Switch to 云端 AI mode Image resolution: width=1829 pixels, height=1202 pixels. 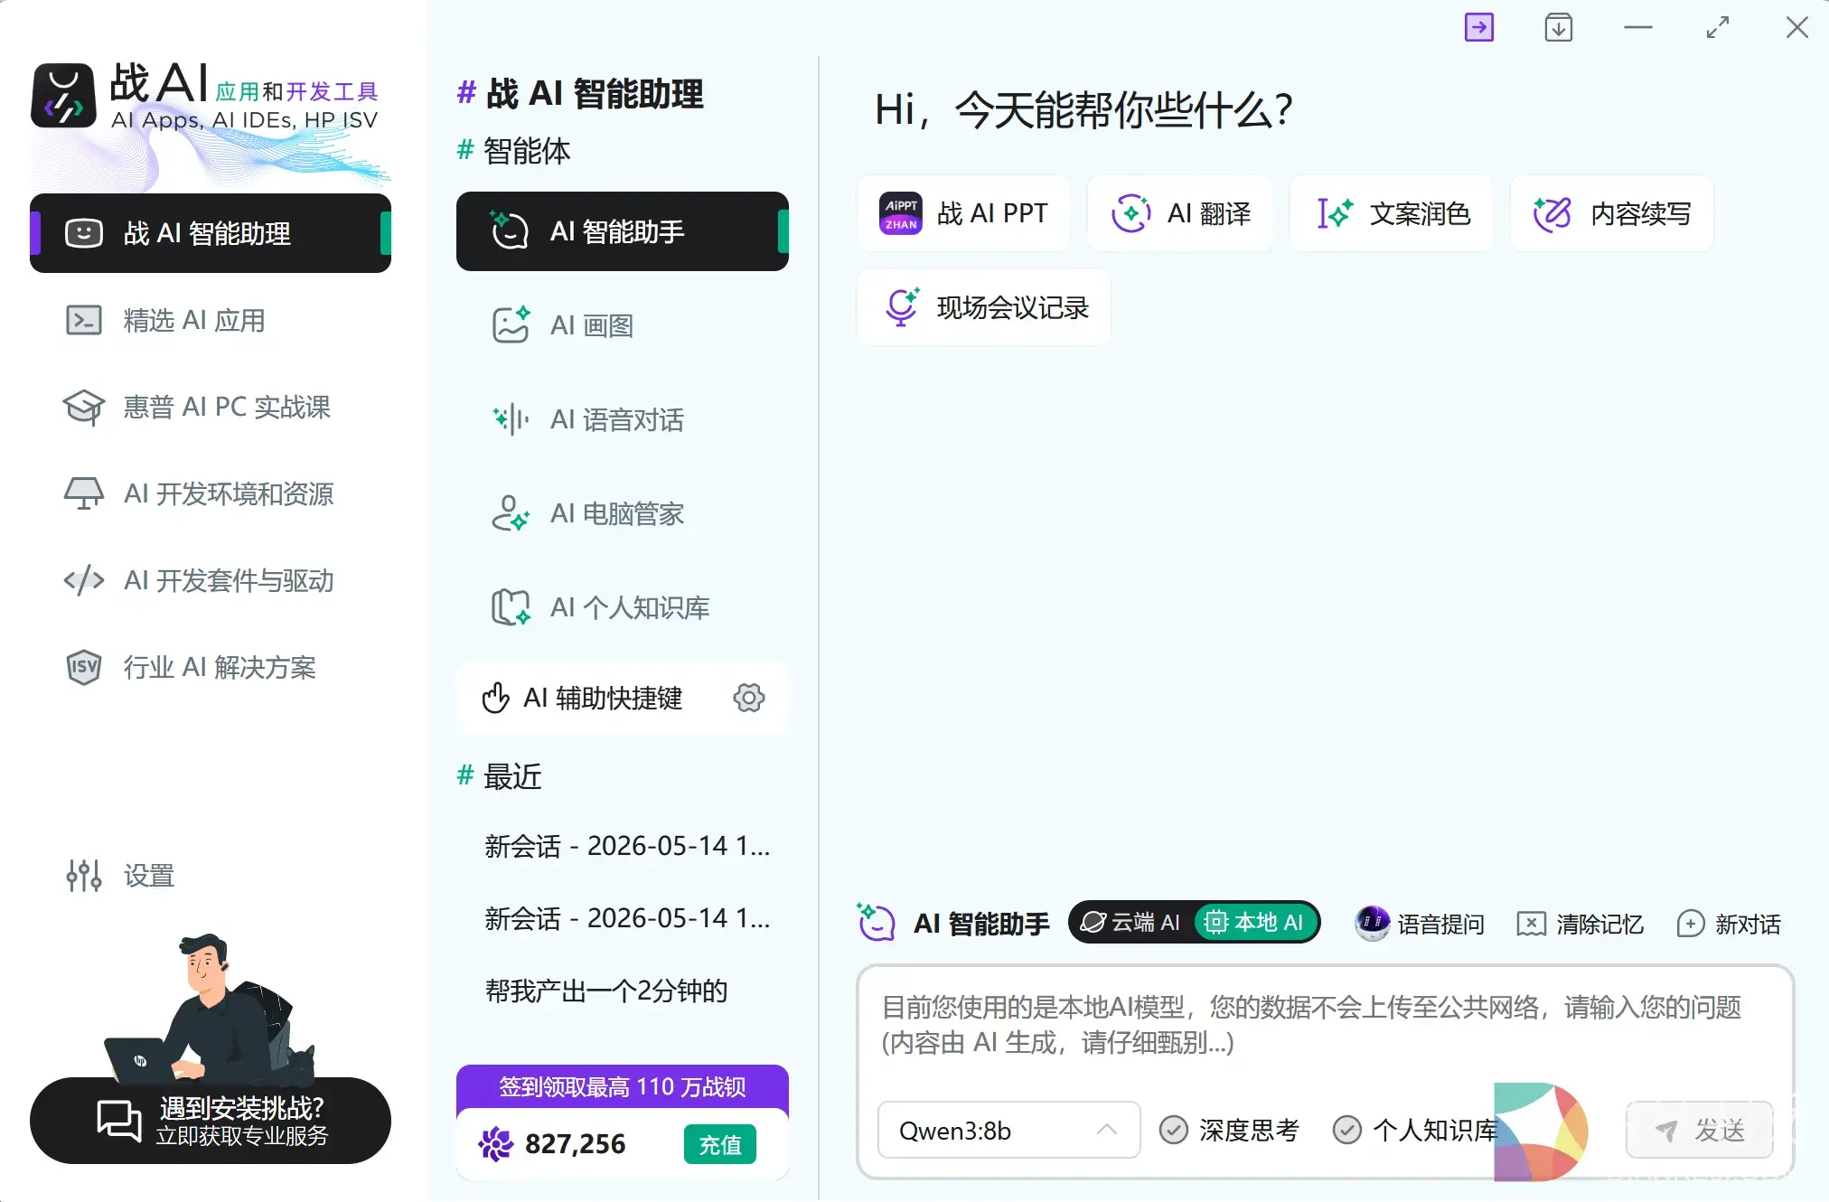tap(1131, 923)
